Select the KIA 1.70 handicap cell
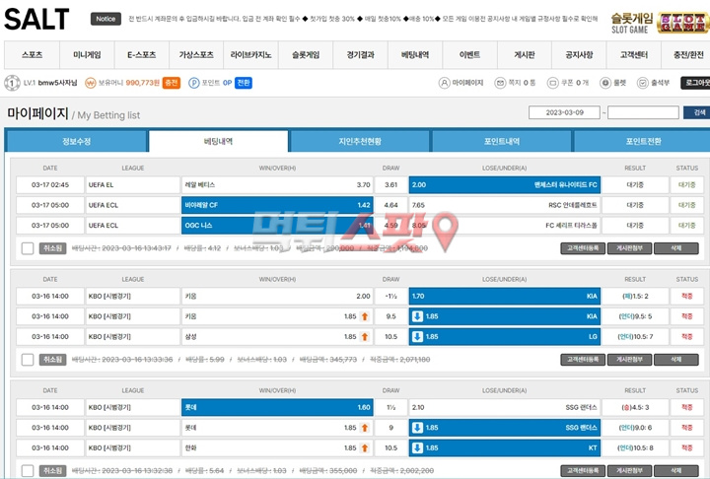Screen dimensions: 710x479 coord(505,296)
